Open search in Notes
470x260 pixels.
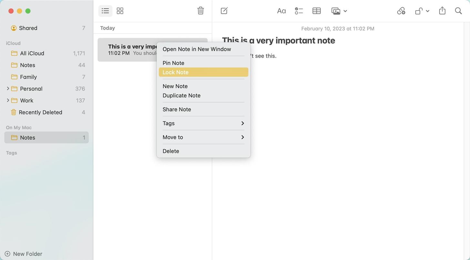[x=458, y=10]
